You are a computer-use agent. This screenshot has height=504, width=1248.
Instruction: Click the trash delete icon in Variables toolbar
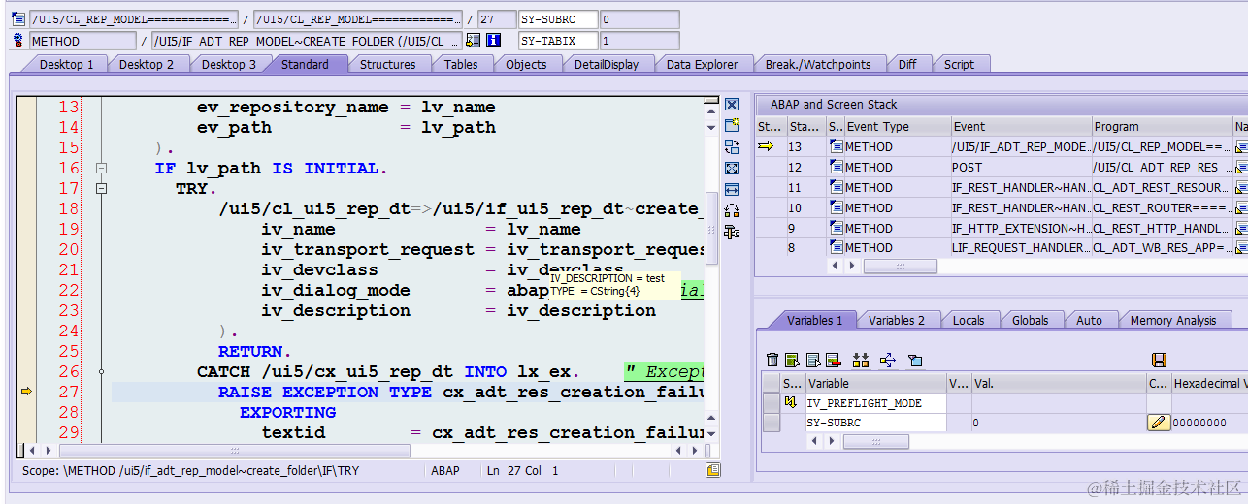point(772,360)
